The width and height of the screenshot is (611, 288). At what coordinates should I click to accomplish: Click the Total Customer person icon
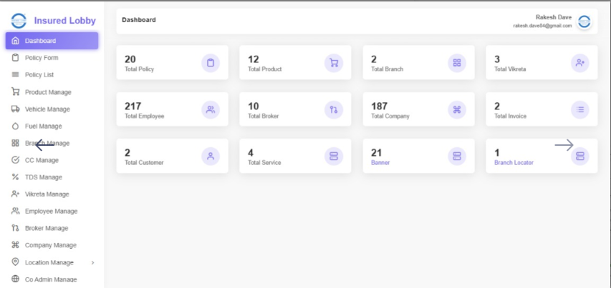point(211,157)
